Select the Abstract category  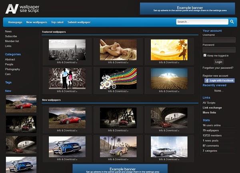[x=10, y=59]
